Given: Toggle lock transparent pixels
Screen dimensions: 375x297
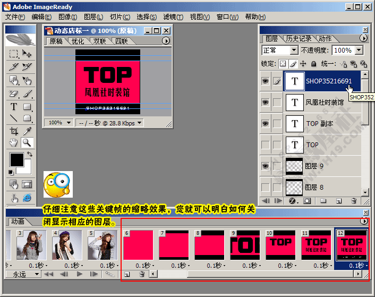Looking at the screenshot, I should pos(283,64).
